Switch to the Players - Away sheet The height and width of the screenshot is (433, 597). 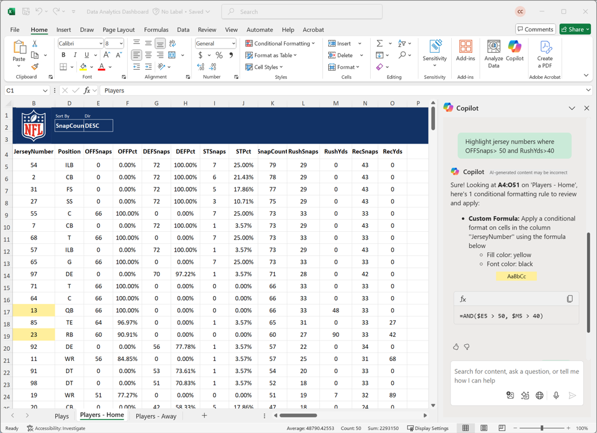click(156, 416)
